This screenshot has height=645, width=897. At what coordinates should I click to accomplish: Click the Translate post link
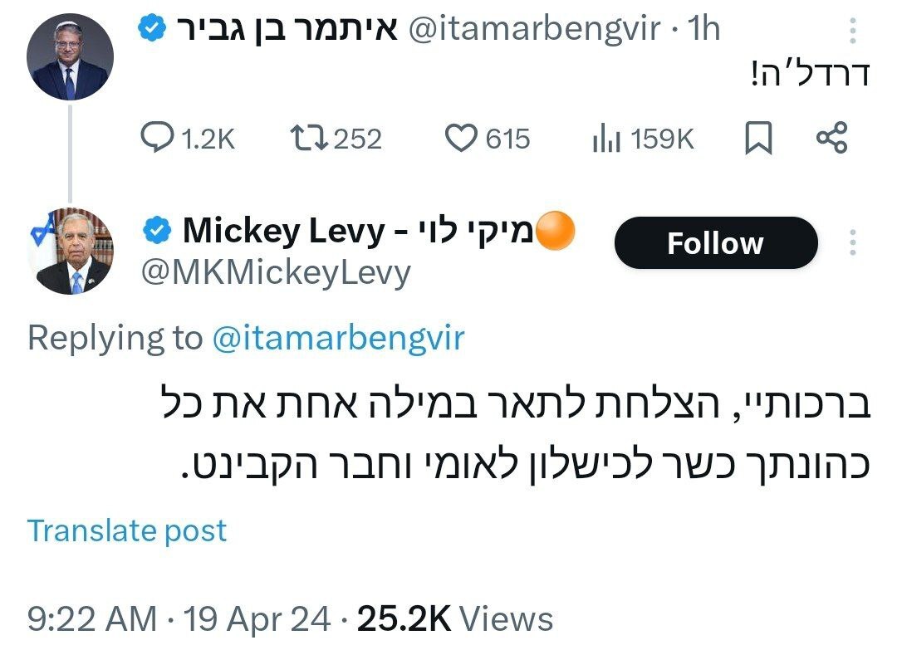click(126, 530)
